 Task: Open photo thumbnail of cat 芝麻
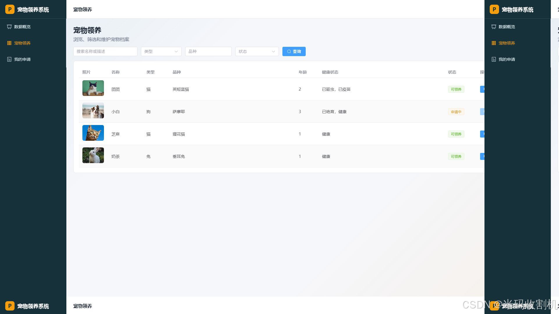click(93, 133)
